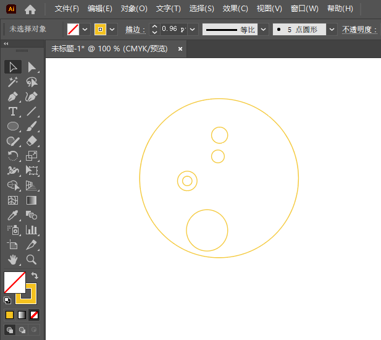Image resolution: width=381 pixels, height=340 pixels.
Task: Click the 描边 stroke panel link
Action: coord(134,30)
